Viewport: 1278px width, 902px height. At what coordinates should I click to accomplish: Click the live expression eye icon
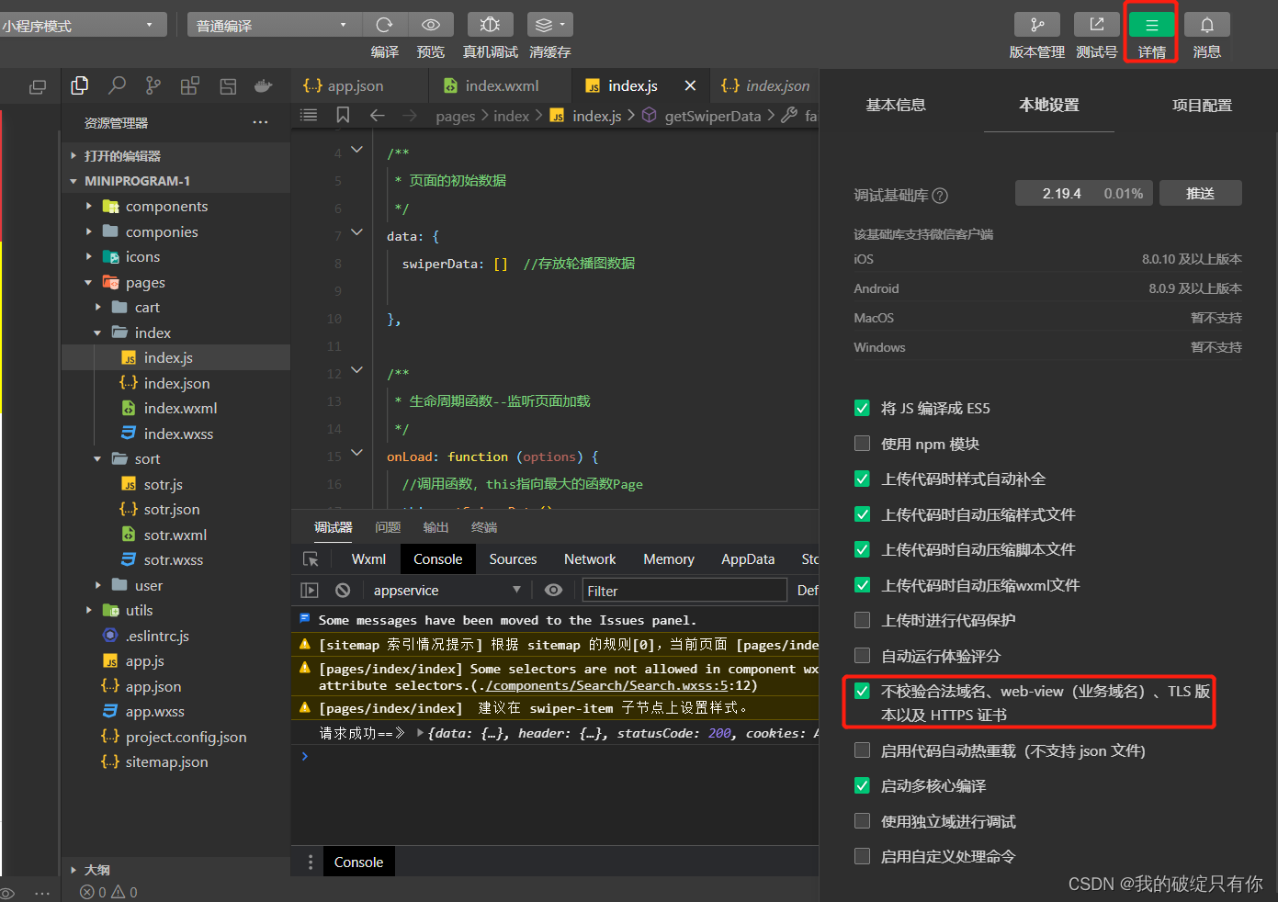pos(553,591)
